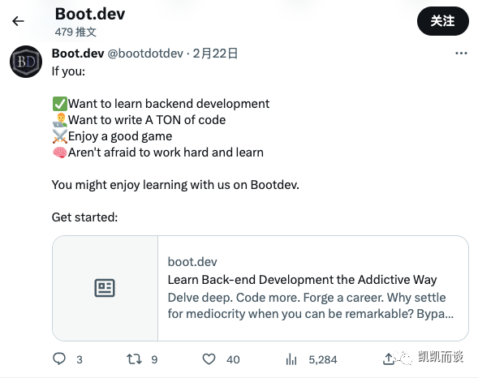Open 'Learn Back-end Development the Addictive Way' title
The width and height of the screenshot is (478, 378).
tap(302, 280)
